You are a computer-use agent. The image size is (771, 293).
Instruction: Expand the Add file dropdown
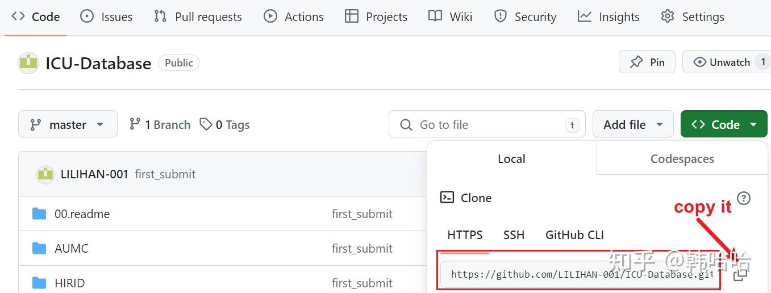pyautogui.click(x=633, y=124)
